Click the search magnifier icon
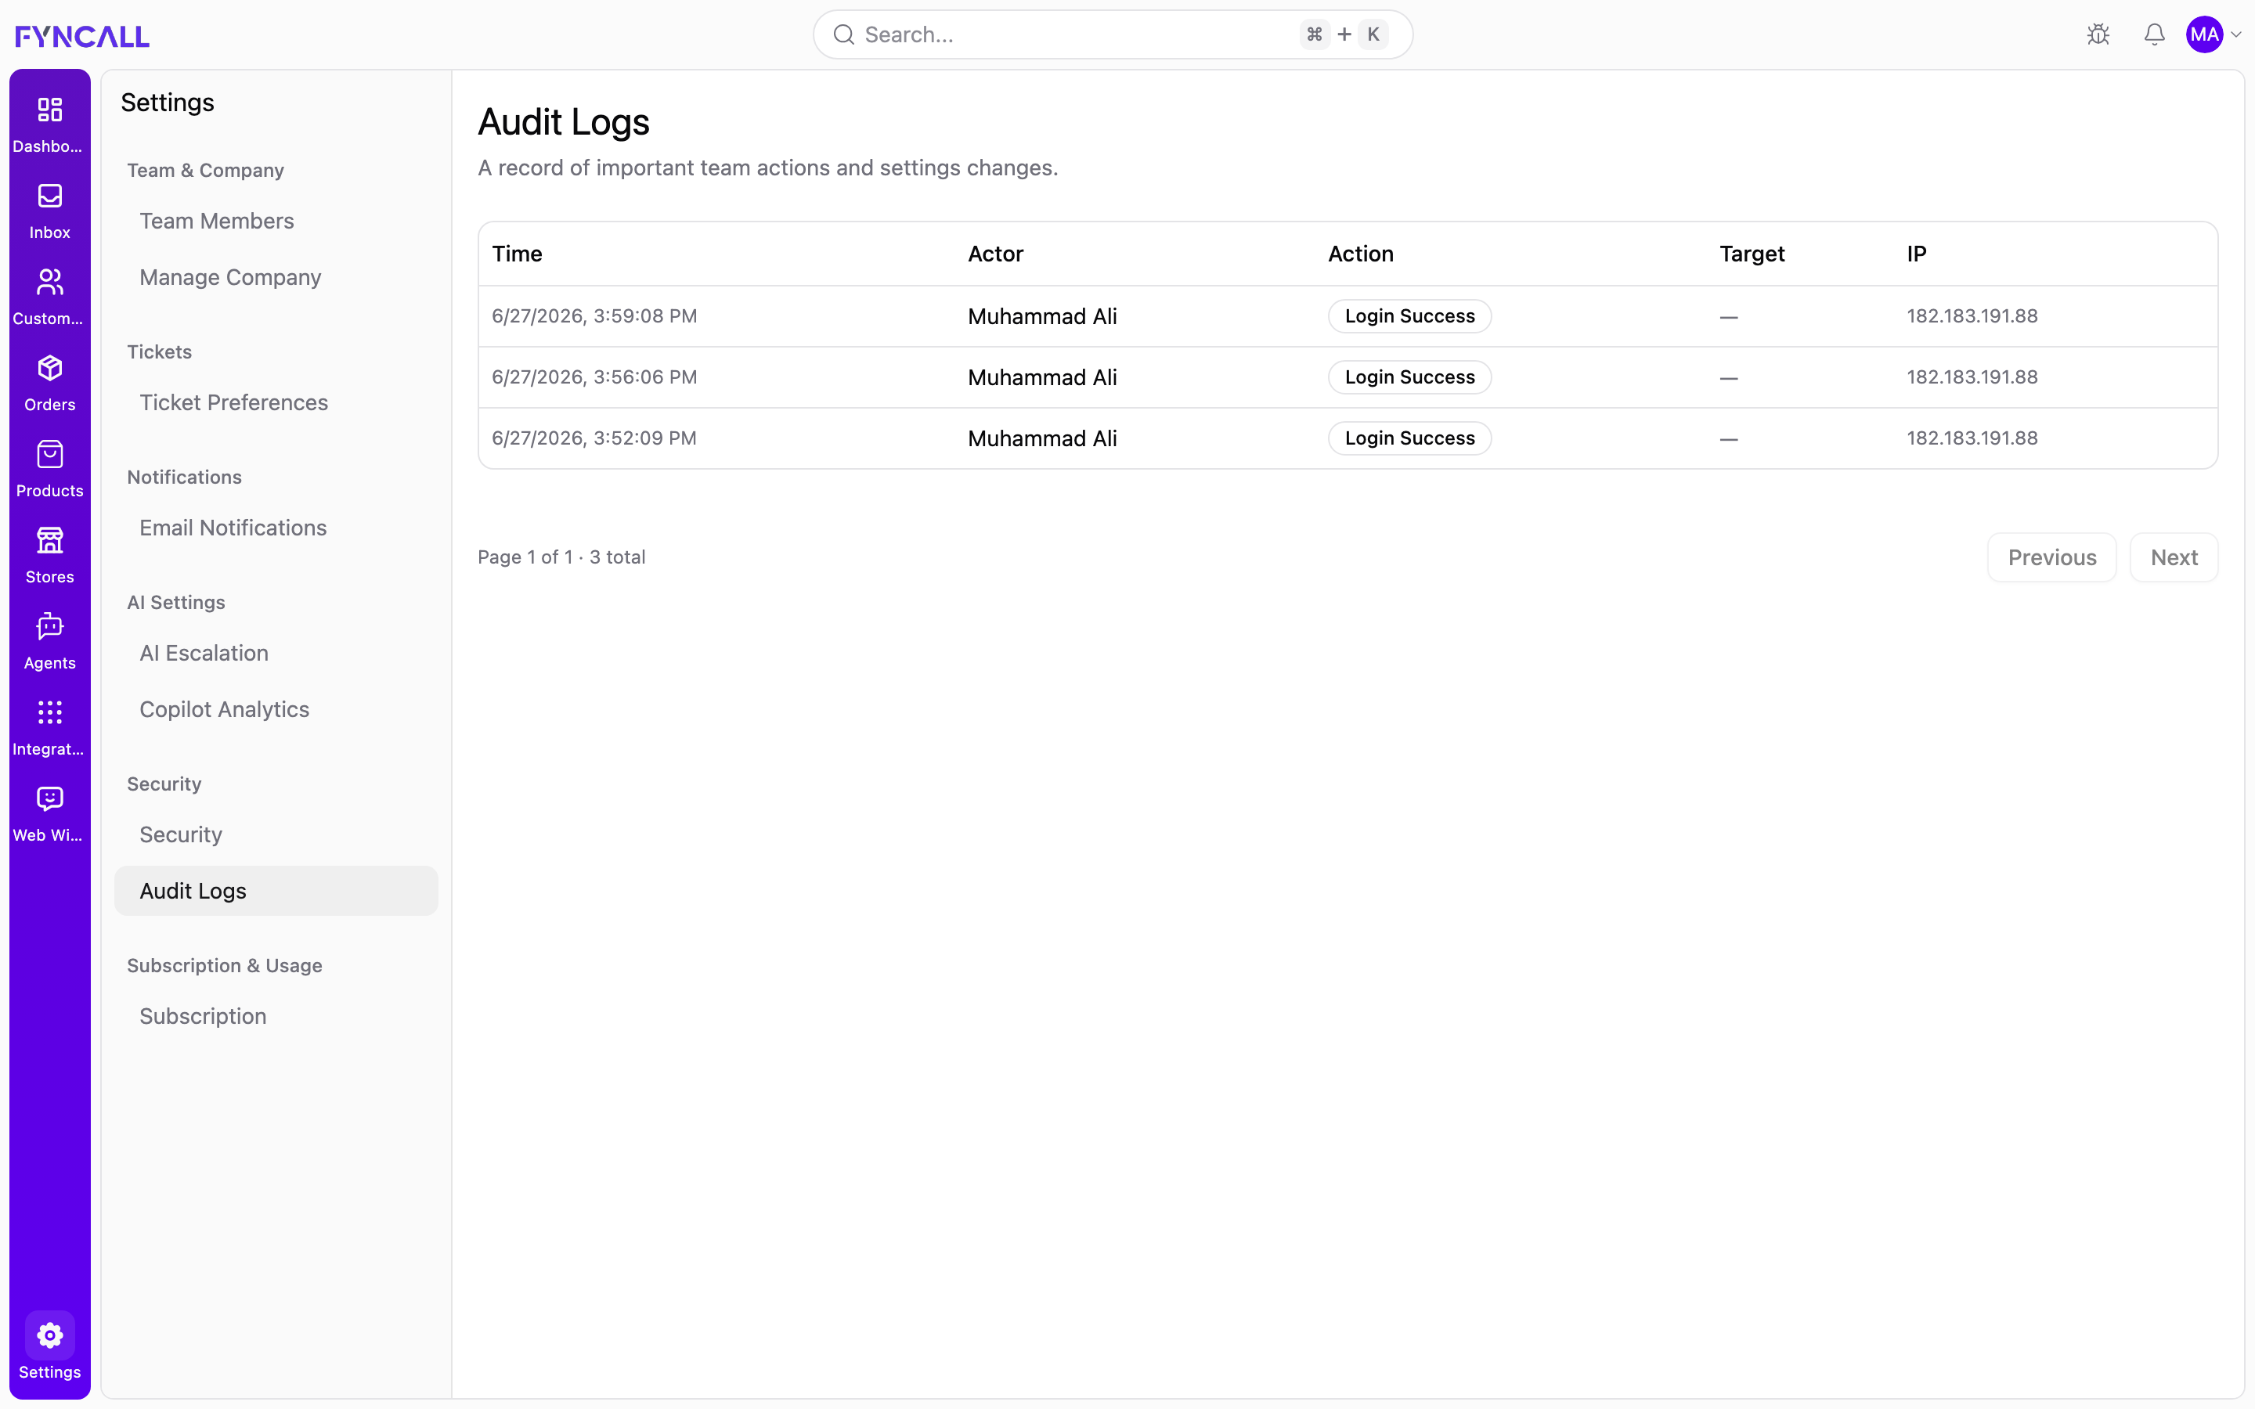This screenshot has width=2255, height=1409. [844, 34]
